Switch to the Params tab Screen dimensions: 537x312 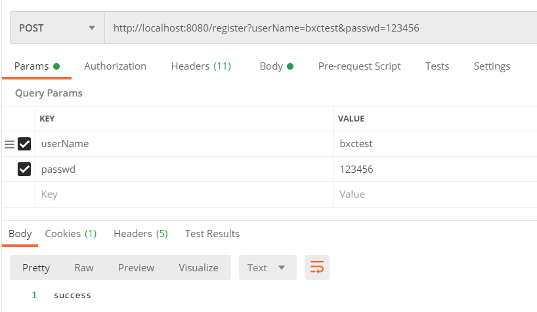pos(37,66)
